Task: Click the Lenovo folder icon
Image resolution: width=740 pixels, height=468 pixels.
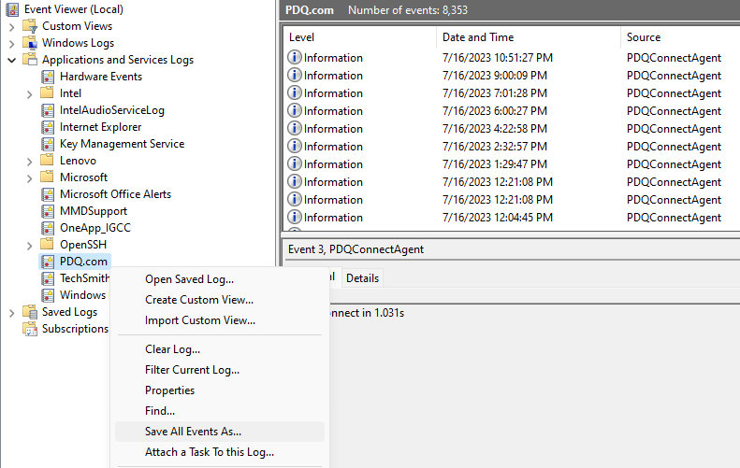Action: [47, 161]
